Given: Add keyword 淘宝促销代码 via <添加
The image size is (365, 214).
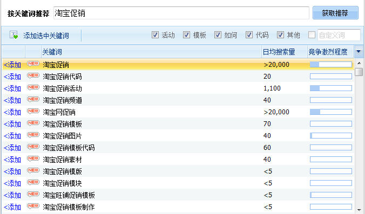Looking at the screenshot, I should pyautogui.click(x=12, y=77).
